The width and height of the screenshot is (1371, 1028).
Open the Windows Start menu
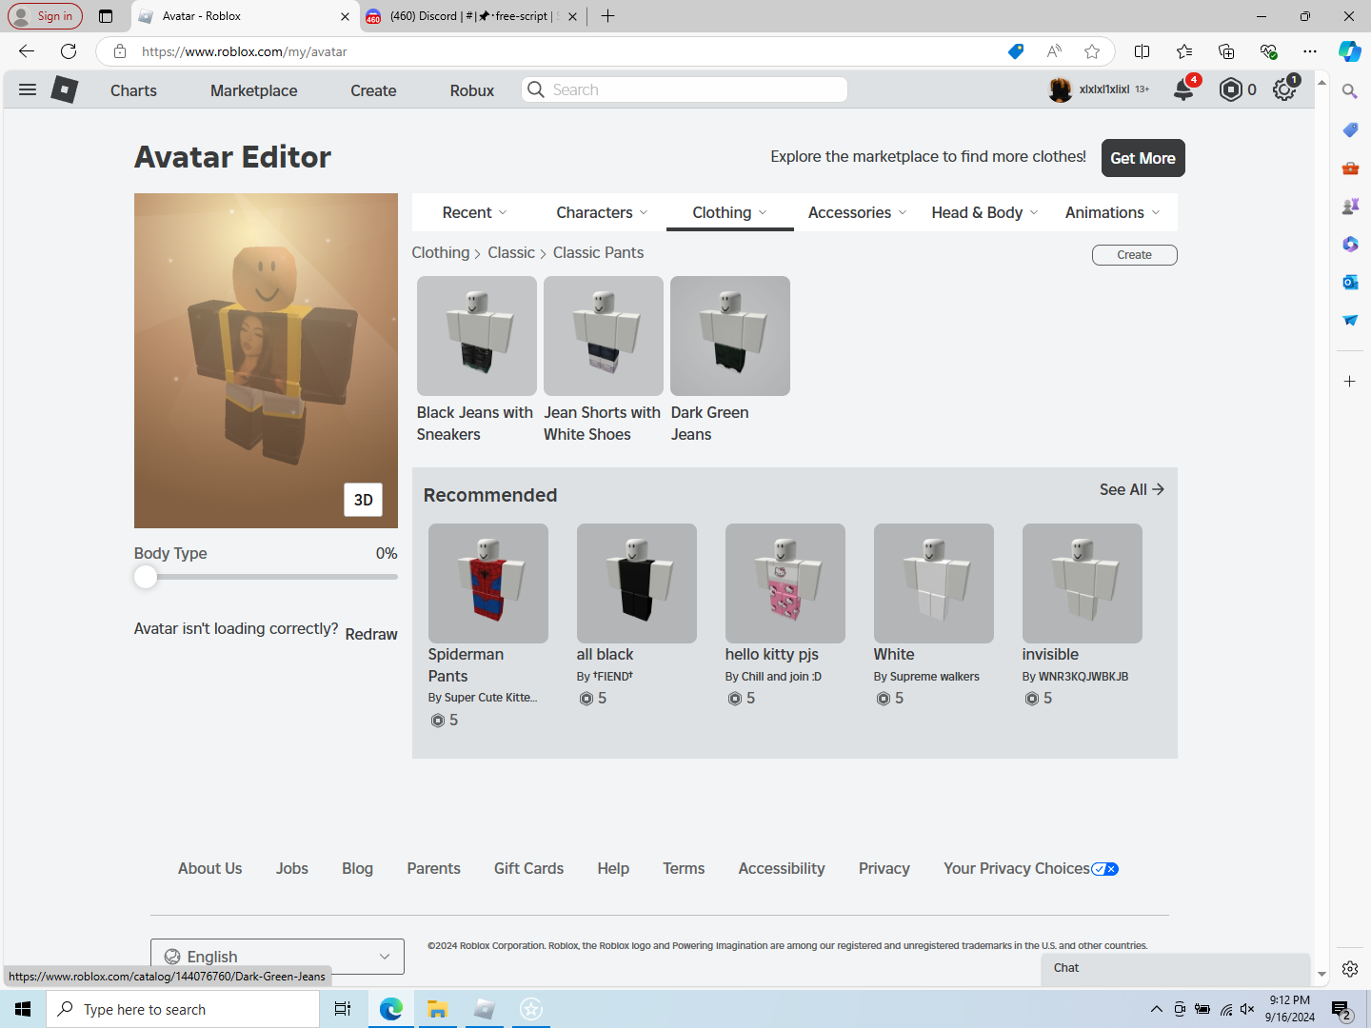(23, 1009)
